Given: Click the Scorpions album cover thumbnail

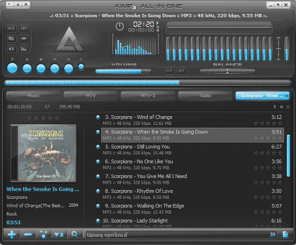Looking at the screenshot, I should [43, 153].
